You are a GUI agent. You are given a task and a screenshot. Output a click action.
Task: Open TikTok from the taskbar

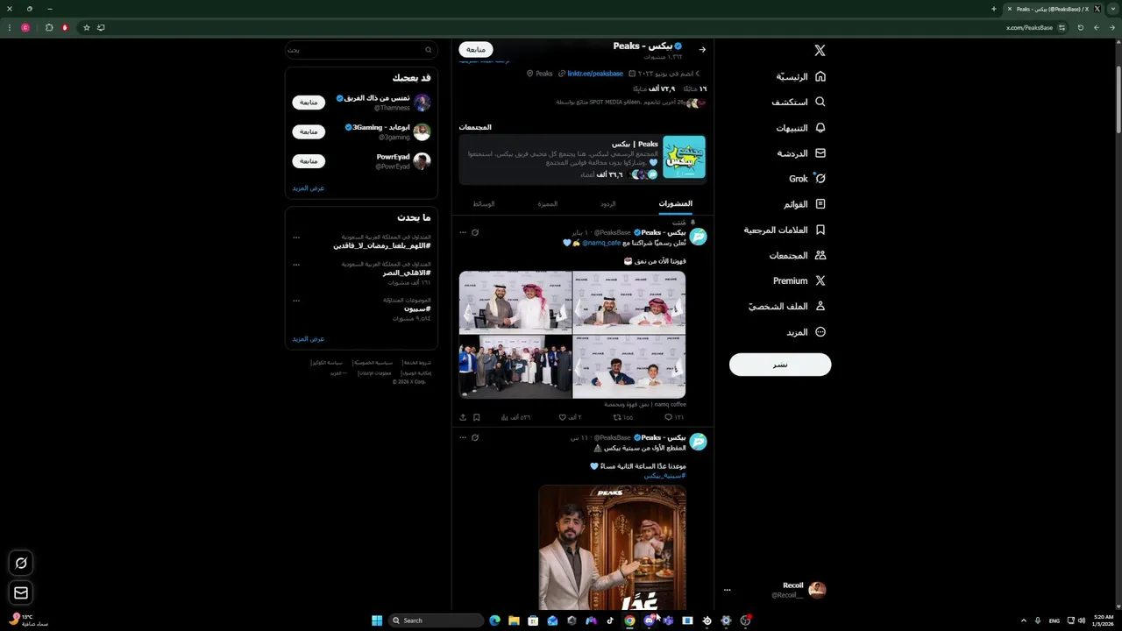coord(610,620)
